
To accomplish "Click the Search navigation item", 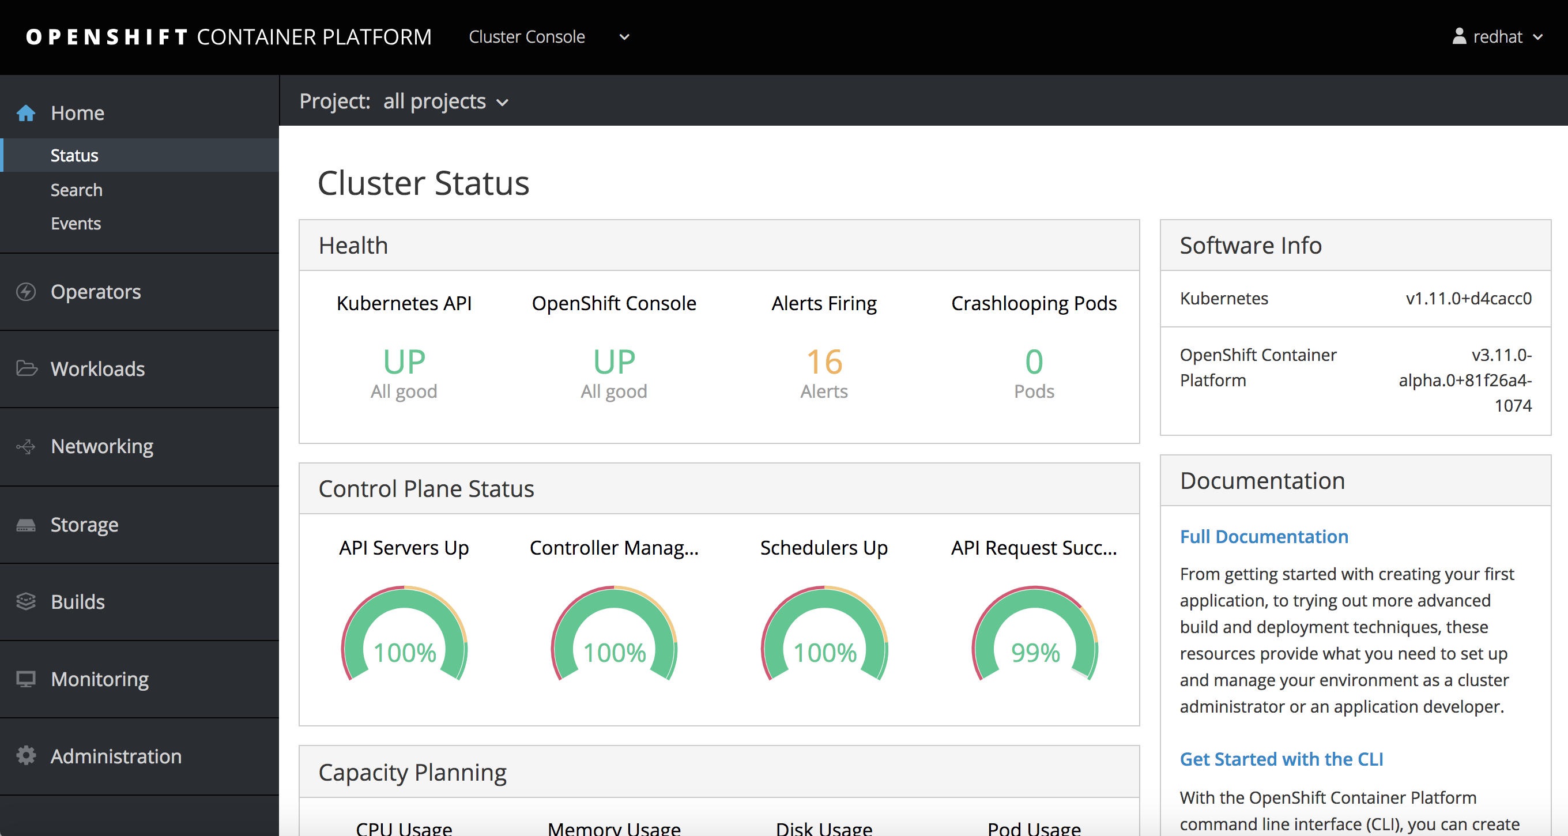I will pos(76,189).
